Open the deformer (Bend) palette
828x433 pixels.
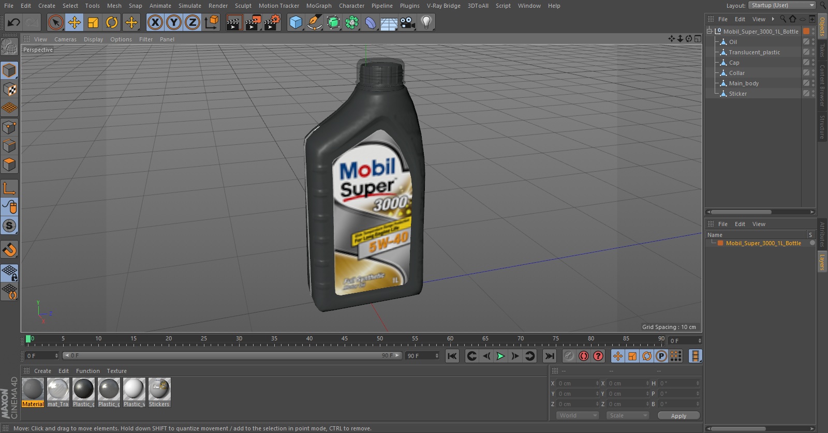click(x=371, y=22)
